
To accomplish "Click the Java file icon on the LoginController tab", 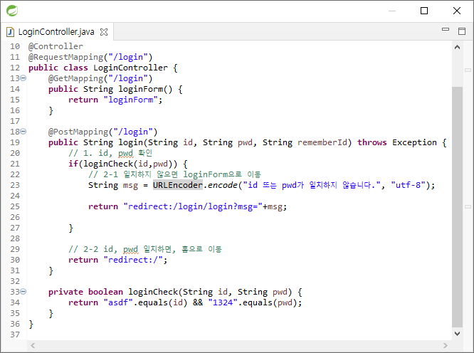I will (x=10, y=32).
